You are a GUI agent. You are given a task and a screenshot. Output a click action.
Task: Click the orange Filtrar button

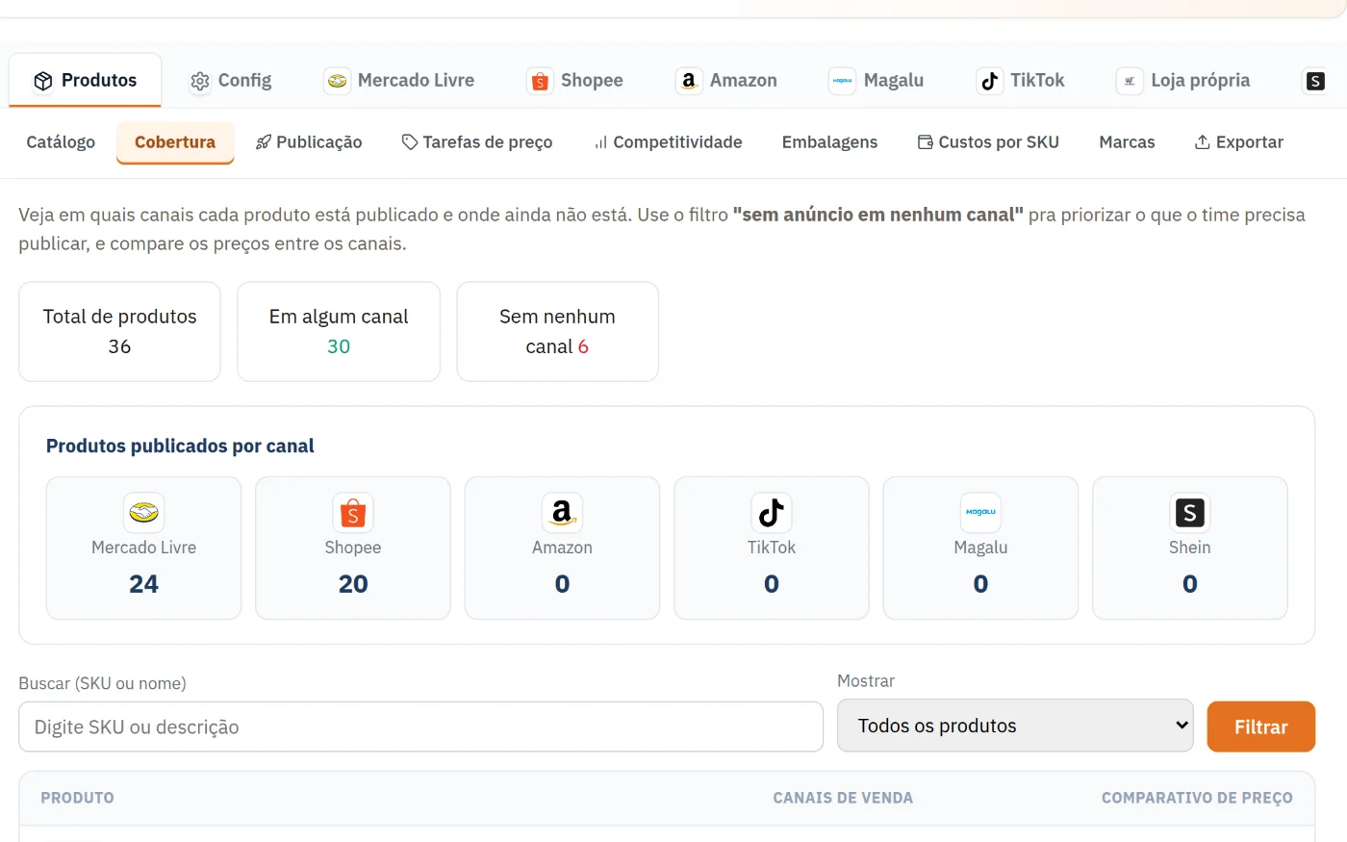1261,727
